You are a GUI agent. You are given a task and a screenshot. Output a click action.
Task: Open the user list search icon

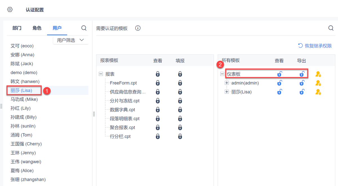point(84,28)
